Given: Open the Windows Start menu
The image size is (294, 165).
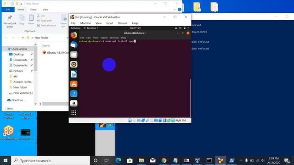Looking at the screenshot, I should 6,160.
